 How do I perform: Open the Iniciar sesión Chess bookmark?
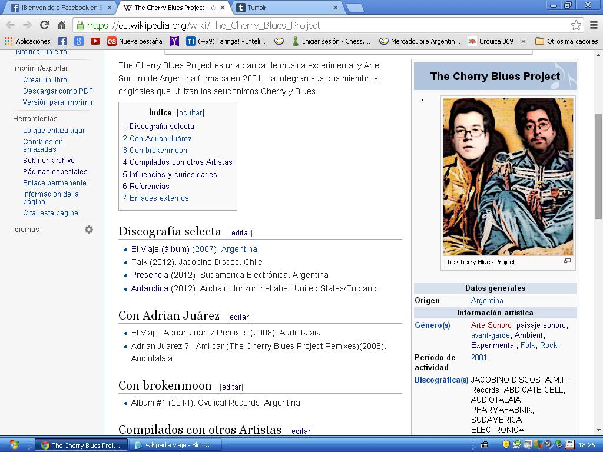click(x=331, y=41)
